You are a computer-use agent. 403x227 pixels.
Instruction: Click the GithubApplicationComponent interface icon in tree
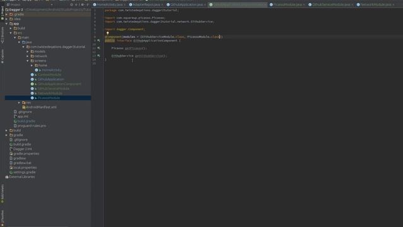32,84
